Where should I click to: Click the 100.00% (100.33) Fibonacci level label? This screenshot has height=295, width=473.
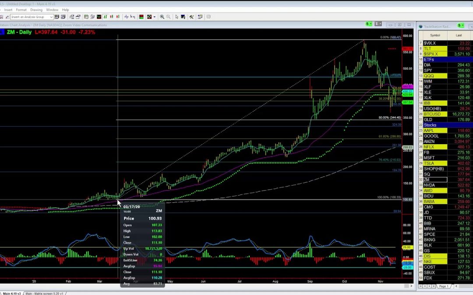pos(389,198)
